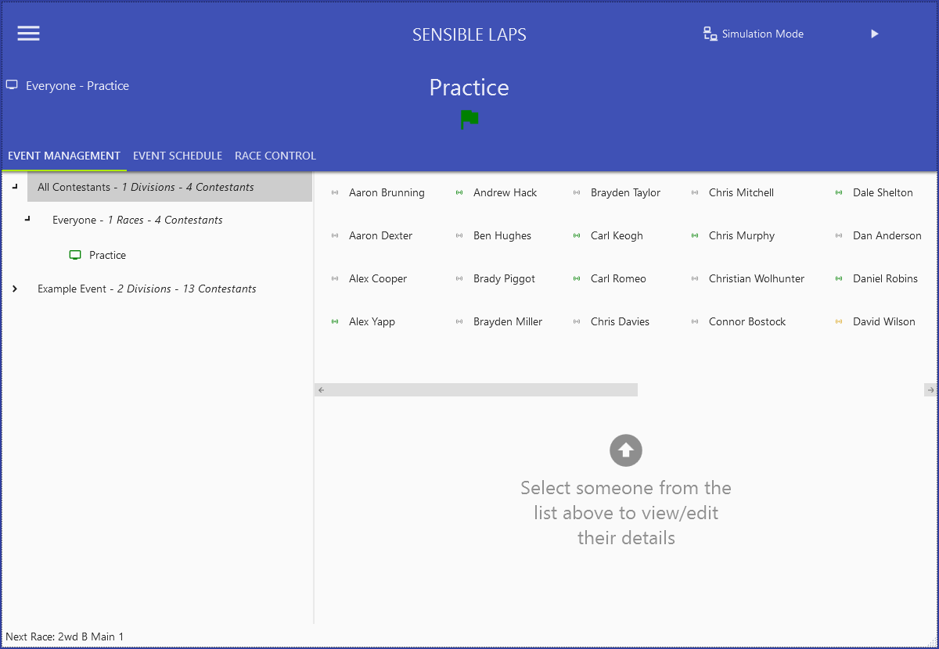
Task: Click transponder icon beside Andrew Hack
Action: [459, 192]
